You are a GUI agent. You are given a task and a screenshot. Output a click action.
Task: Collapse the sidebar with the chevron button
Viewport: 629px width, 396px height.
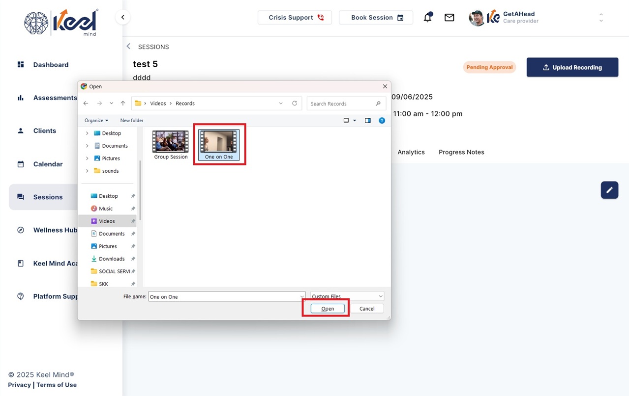[x=122, y=17]
